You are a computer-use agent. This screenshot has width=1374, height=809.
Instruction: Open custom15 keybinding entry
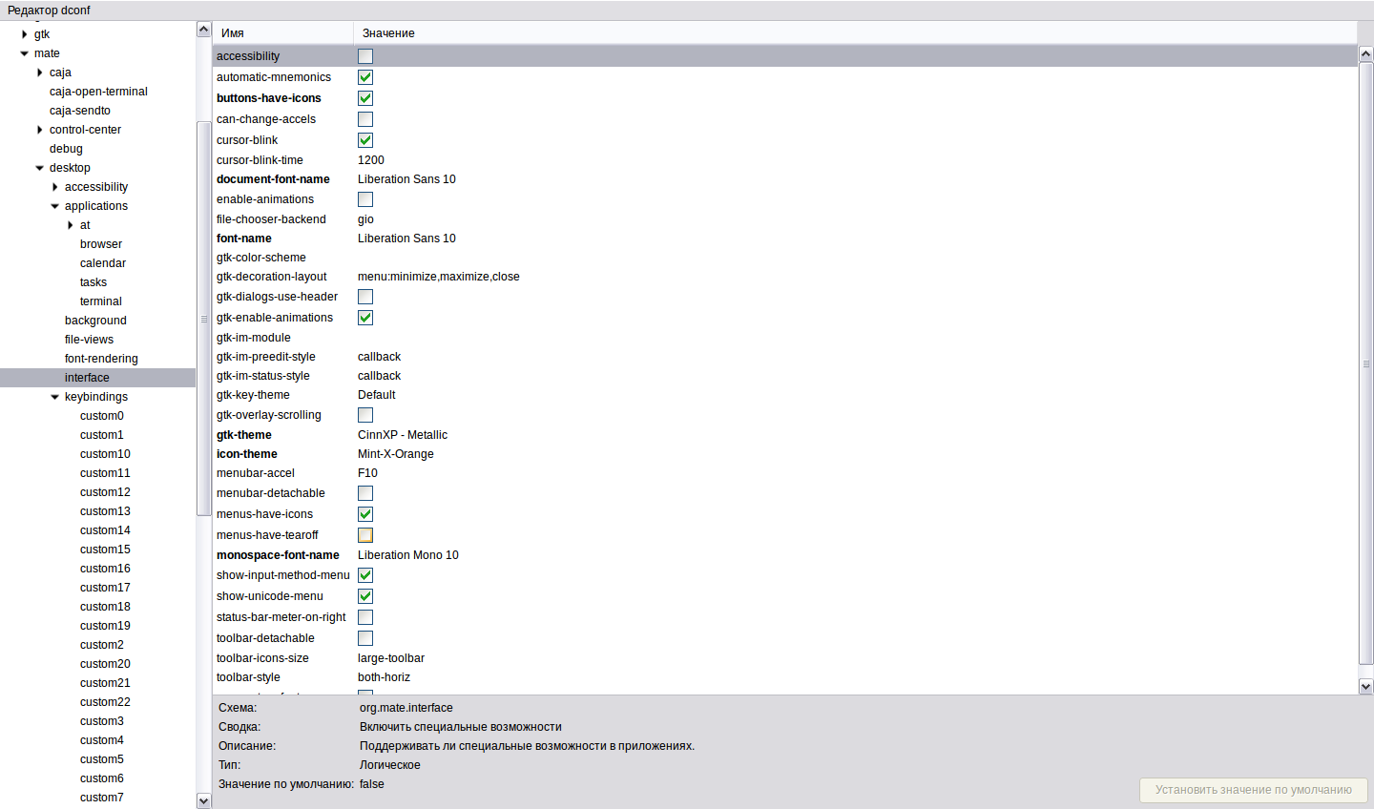coord(105,550)
